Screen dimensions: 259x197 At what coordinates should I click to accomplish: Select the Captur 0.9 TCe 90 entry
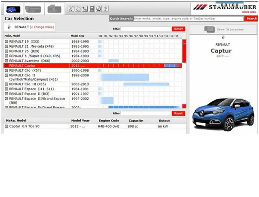(x=24, y=126)
